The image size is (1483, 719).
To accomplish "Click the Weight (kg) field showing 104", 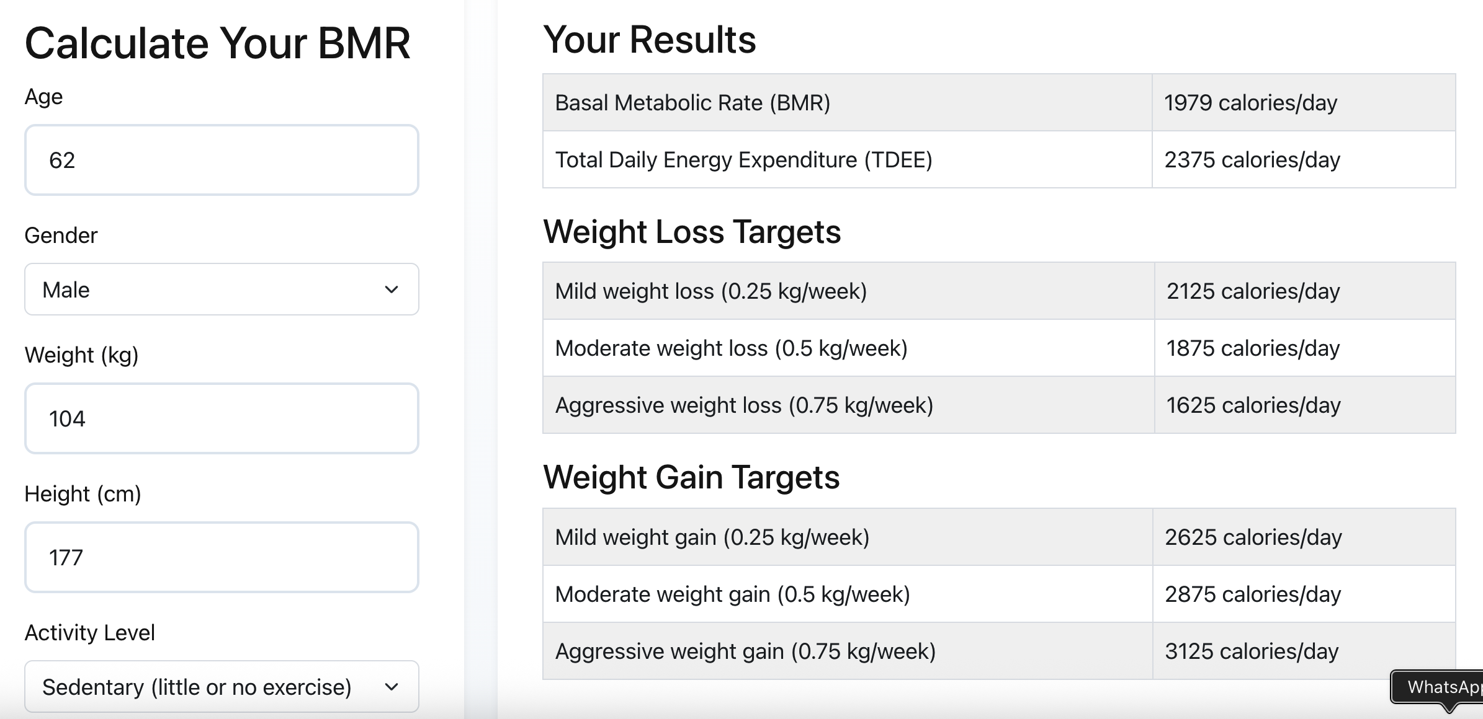I will 222,418.
